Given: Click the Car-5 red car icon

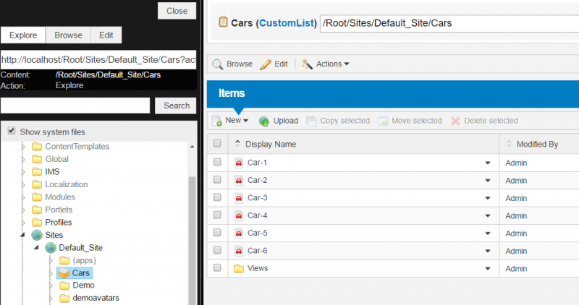Looking at the screenshot, I should (239, 233).
